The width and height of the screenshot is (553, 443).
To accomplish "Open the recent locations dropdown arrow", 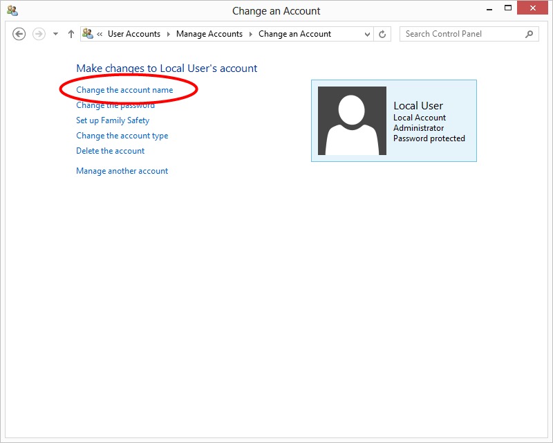I will [55, 34].
